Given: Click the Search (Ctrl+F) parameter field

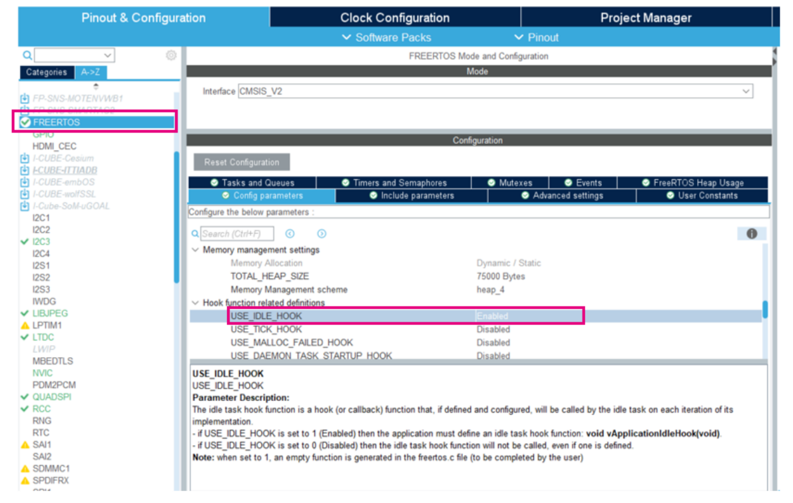Looking at the screenshot, I should click(x=237, y=234).
